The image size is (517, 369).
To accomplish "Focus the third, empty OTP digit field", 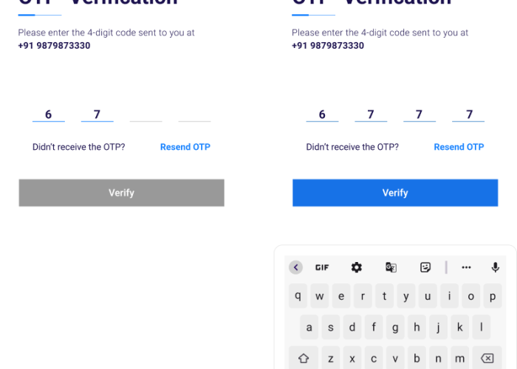I will (x=146, y=114).
